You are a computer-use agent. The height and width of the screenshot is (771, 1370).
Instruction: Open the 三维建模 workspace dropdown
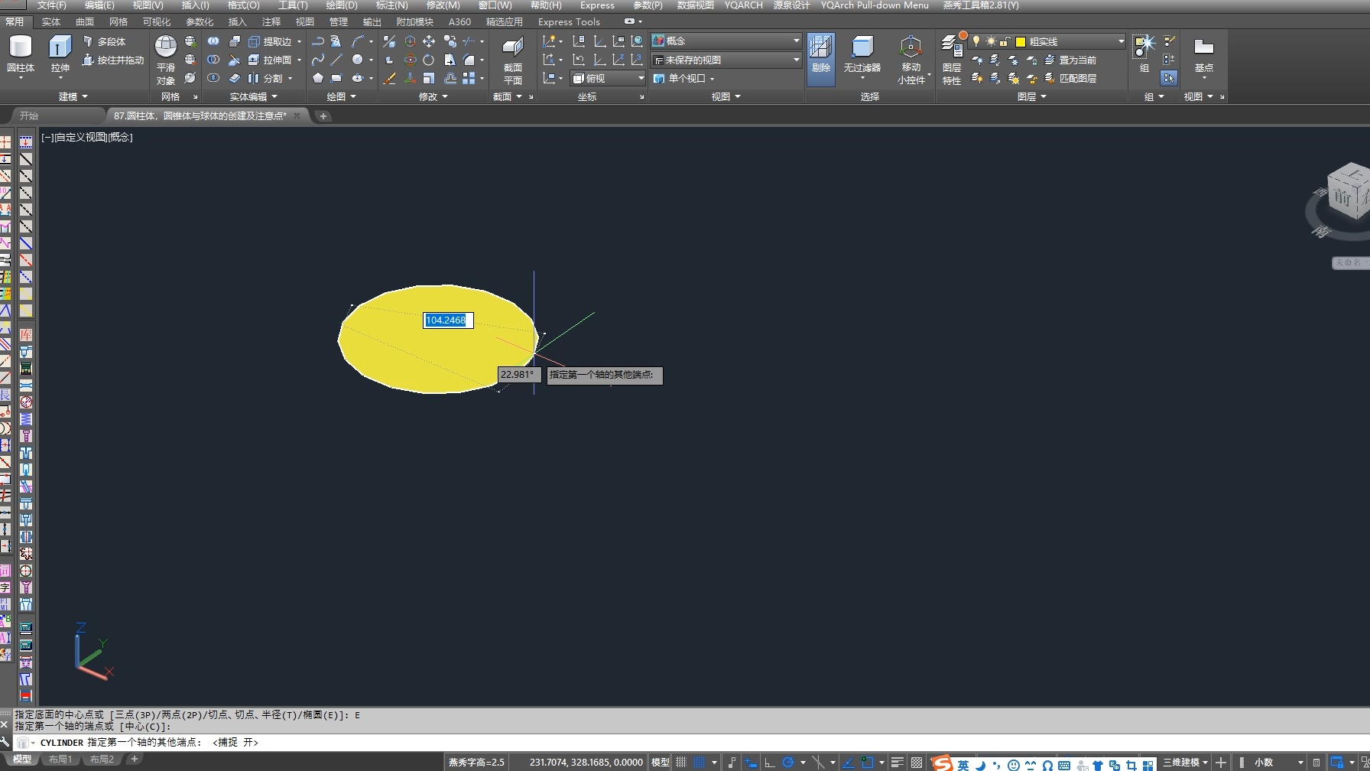point(1186,763)
